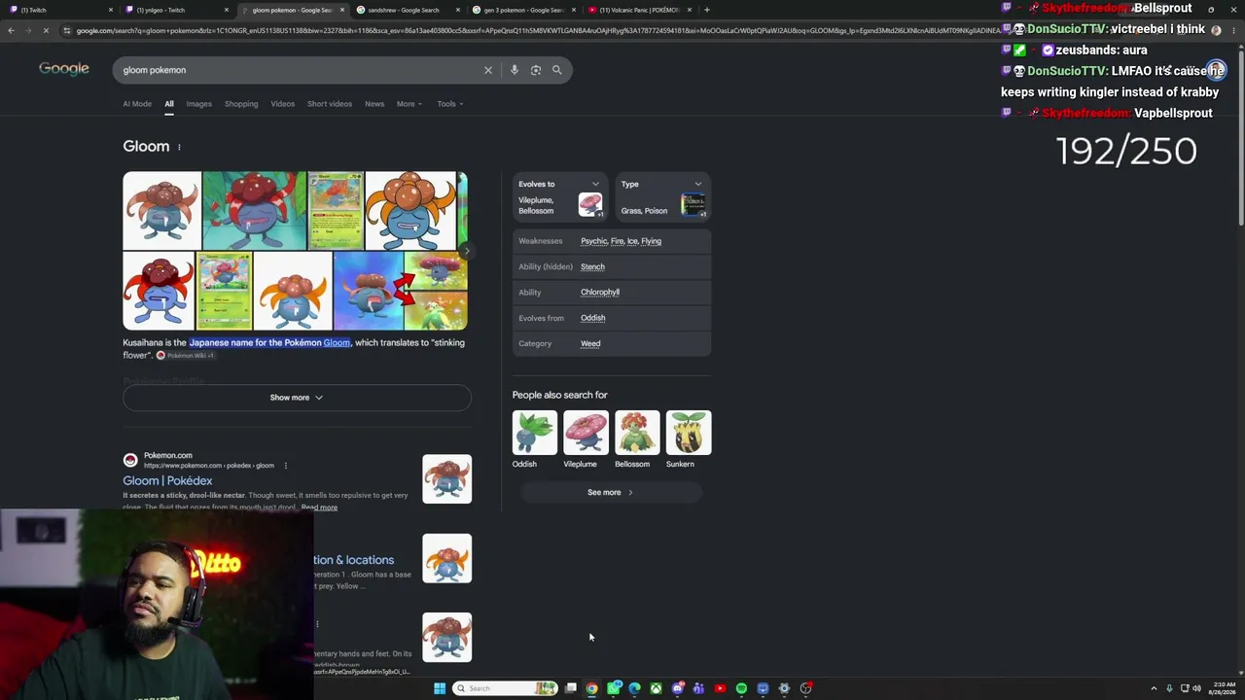Select the Images search tab
This screenshot has width=1245, height=700.
pos(198,104)
